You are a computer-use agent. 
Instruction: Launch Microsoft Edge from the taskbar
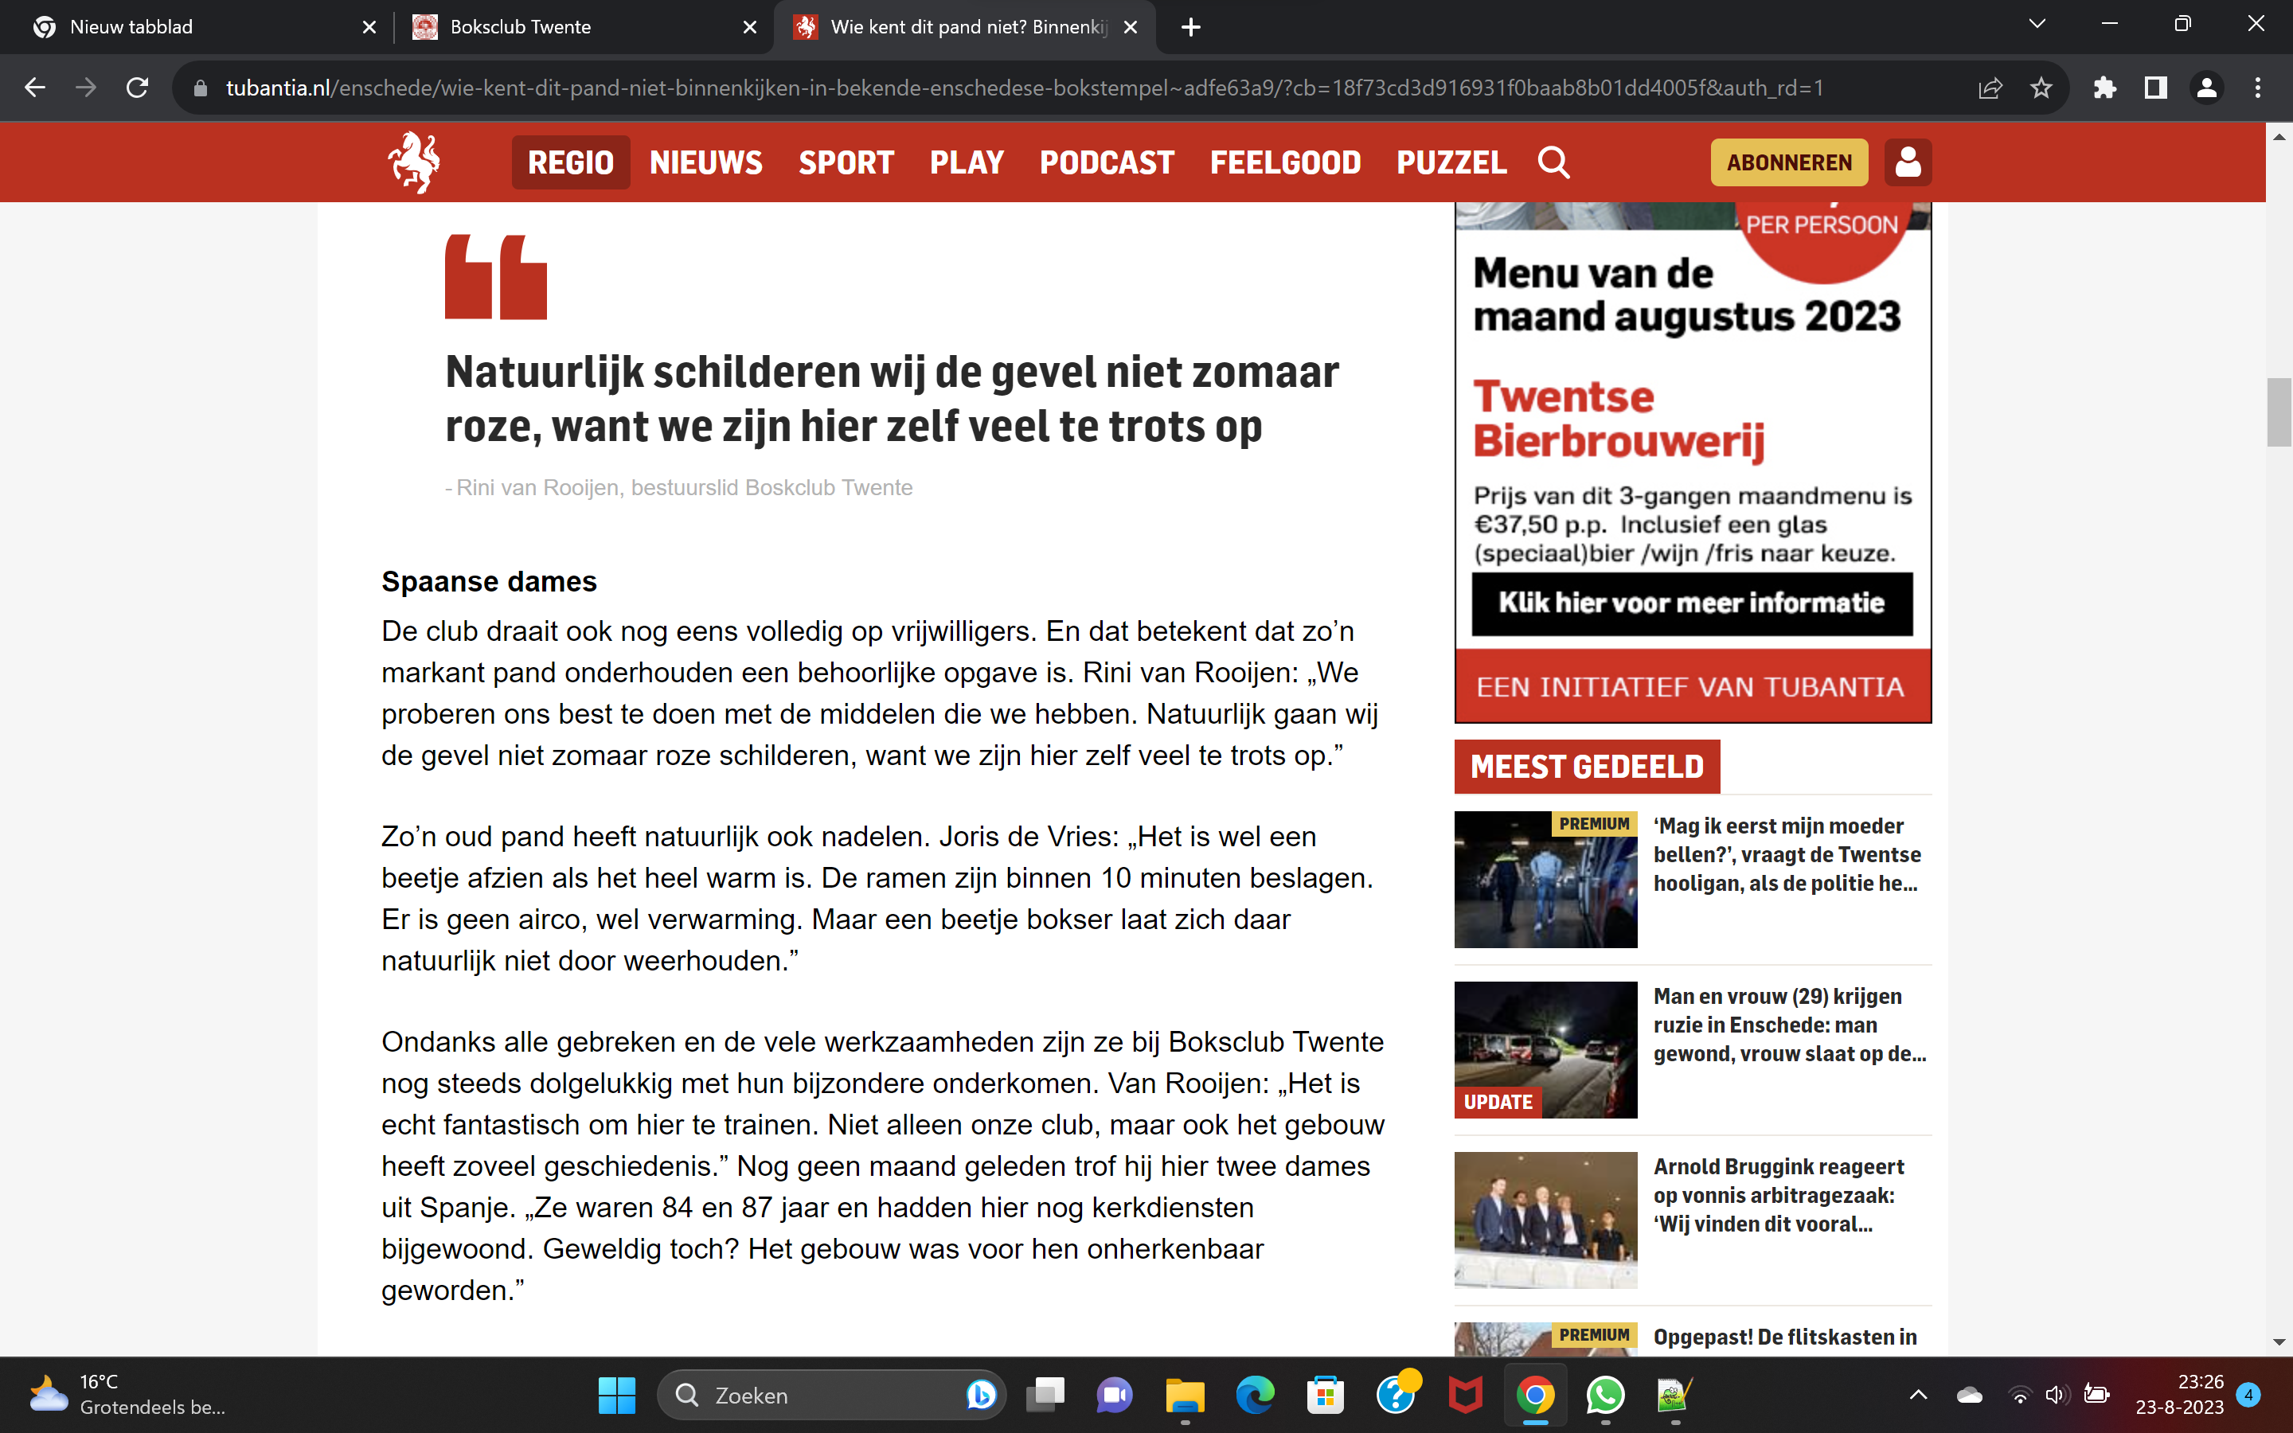1255,1395
